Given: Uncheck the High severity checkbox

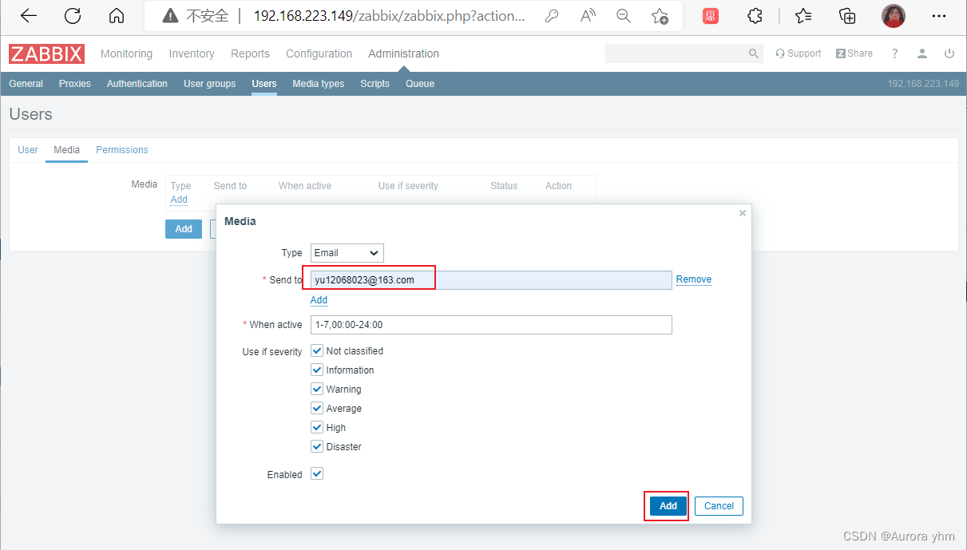Looking at the screenshot, I should 317,427.
